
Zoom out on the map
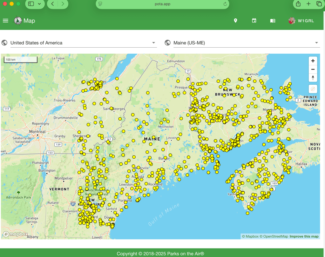(x=313, y=69)
